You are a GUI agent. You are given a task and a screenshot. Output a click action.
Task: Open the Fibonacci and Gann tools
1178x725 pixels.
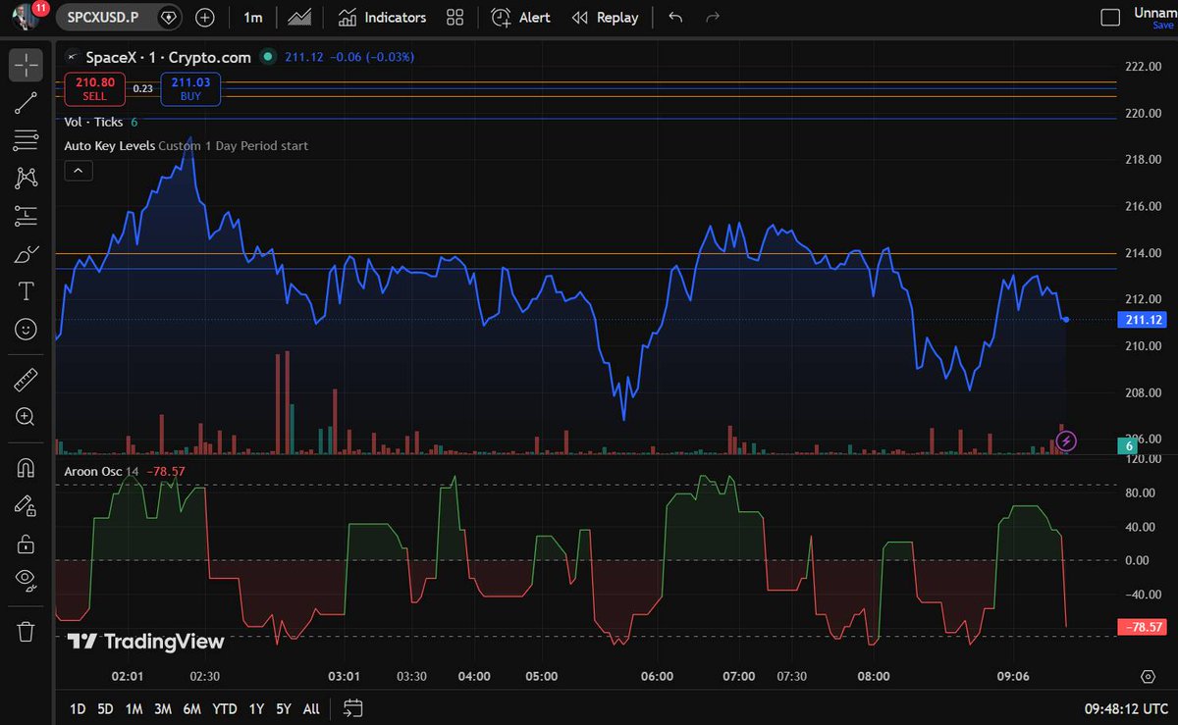pyautogui.click(x=26, y=140)
